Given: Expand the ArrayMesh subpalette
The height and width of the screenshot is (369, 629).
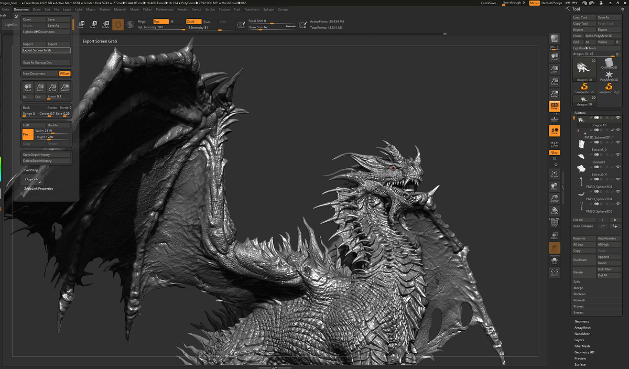Looking at the screenshot, I should click(582, 328).
